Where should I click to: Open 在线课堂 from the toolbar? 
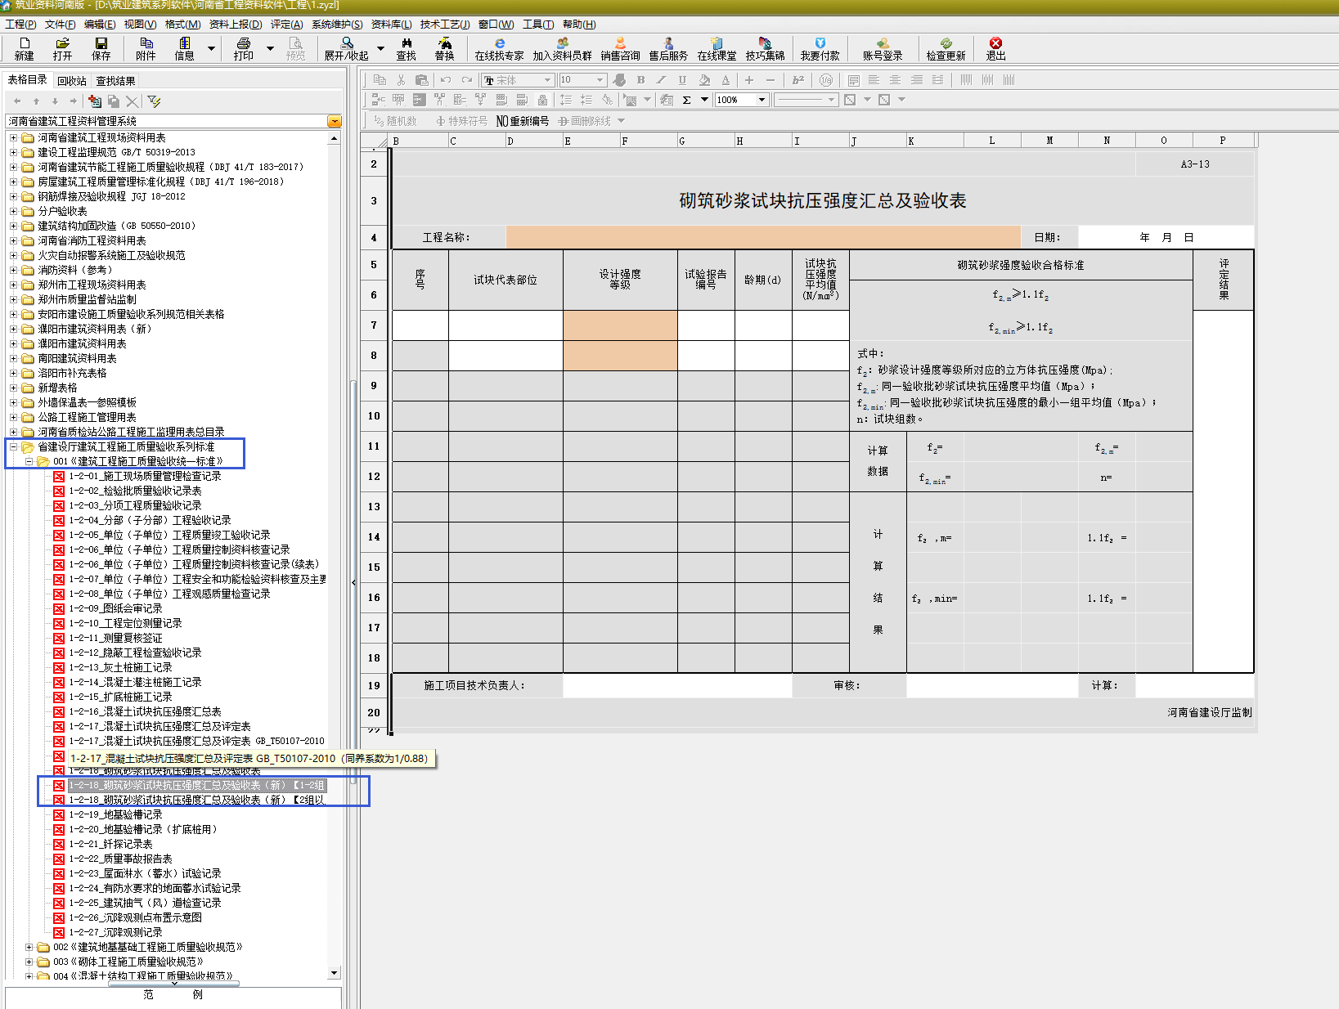click(x=717, y=49)
